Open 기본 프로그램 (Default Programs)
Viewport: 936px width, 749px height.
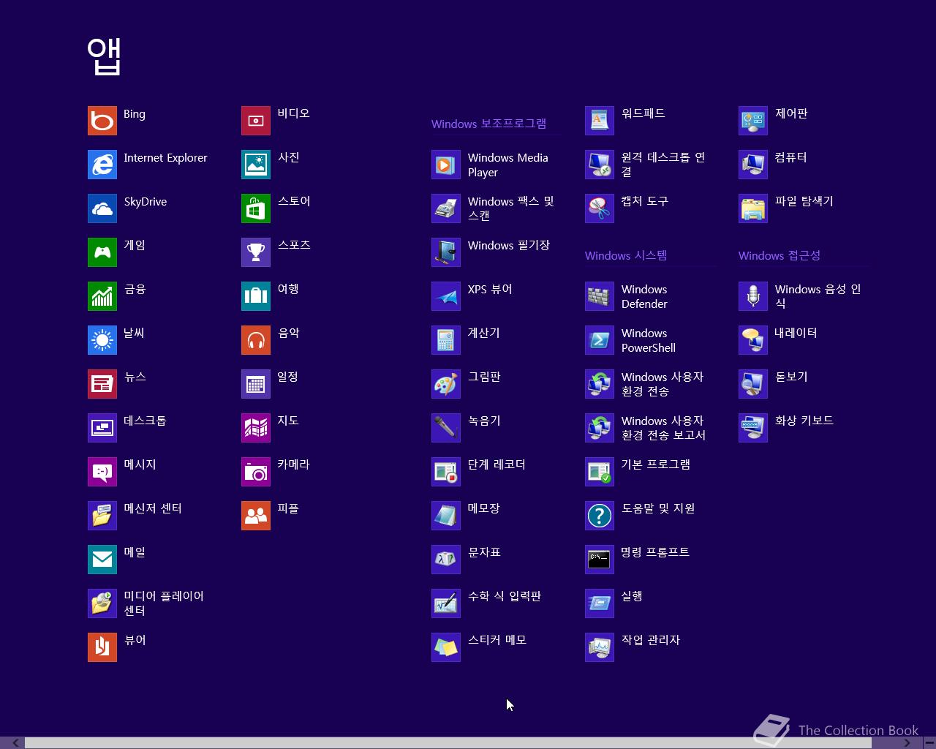click(x=638, y=472)
